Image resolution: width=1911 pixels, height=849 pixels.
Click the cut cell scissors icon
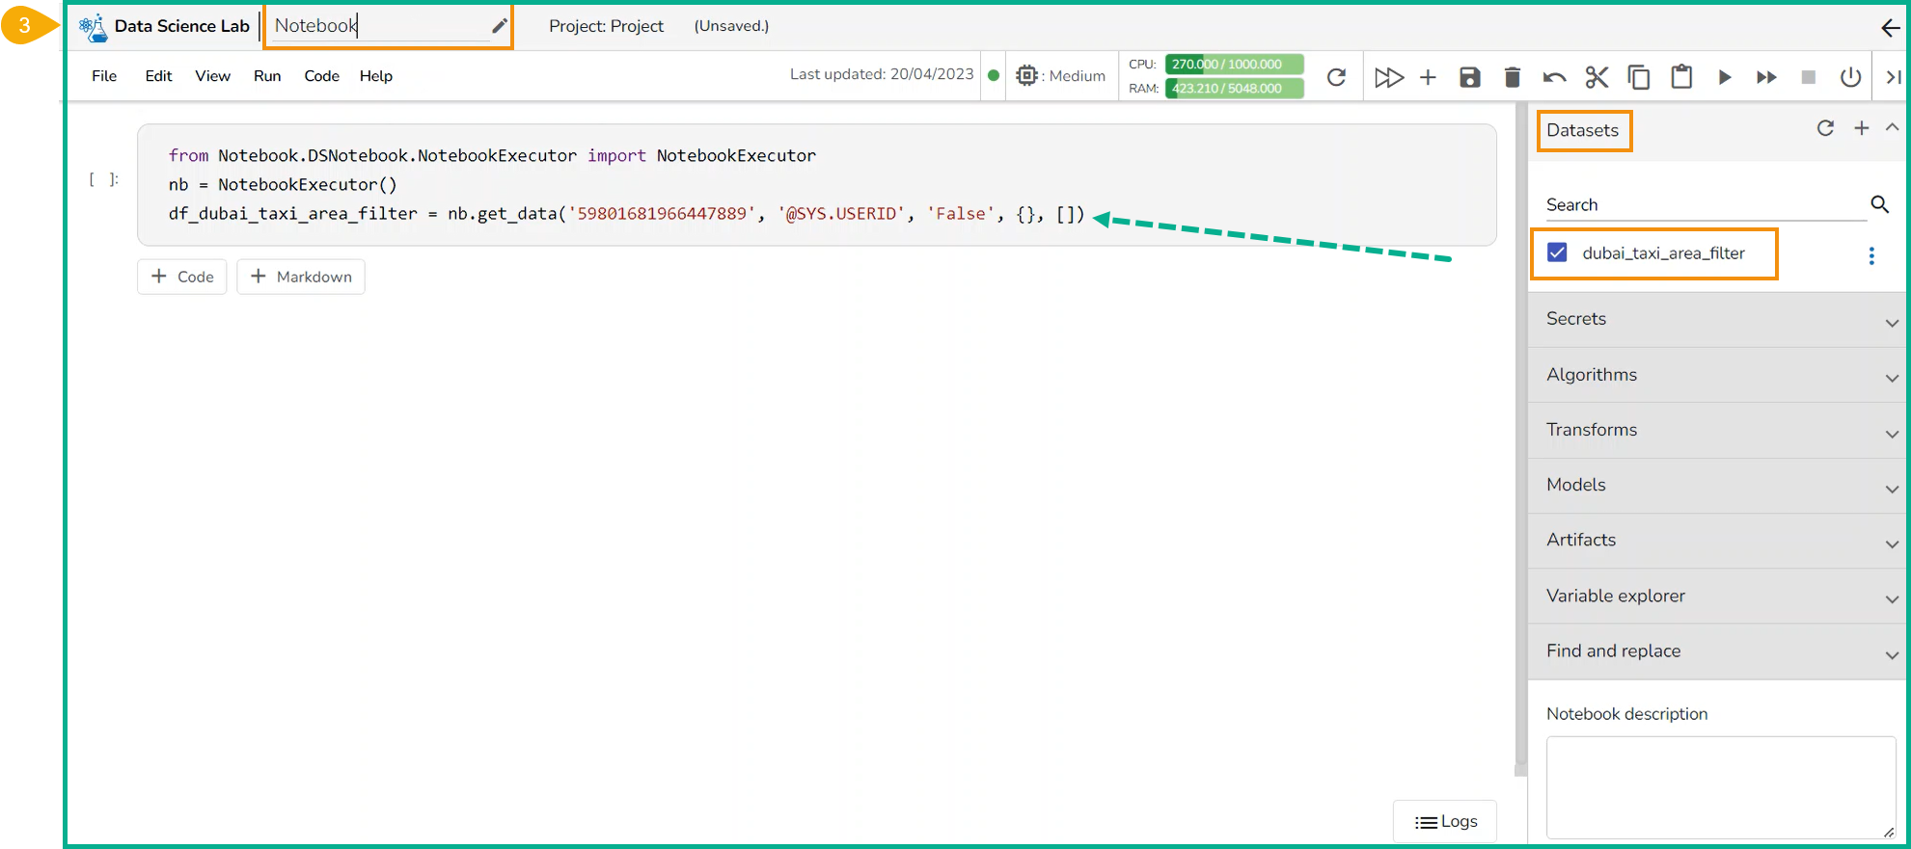(1597, 77)
